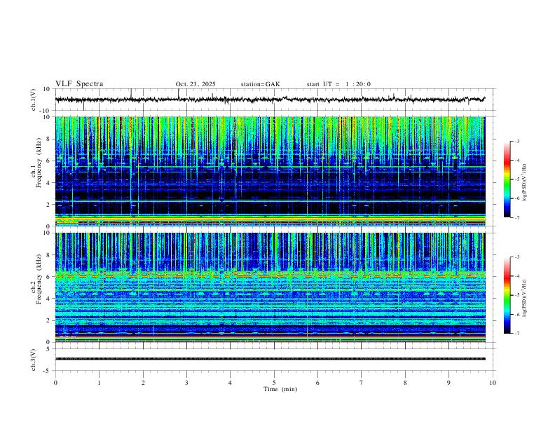Click the log(PSD) label beside ch.2 color bar

click(x=524, y=299)
